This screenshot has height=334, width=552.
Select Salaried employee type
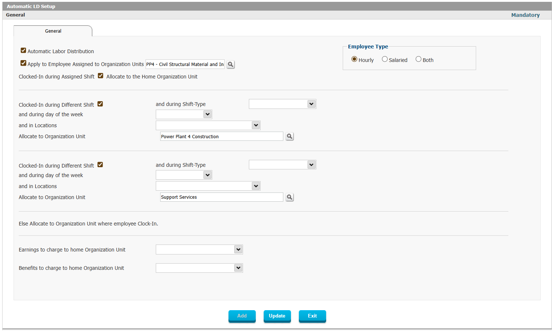(385, 59)
